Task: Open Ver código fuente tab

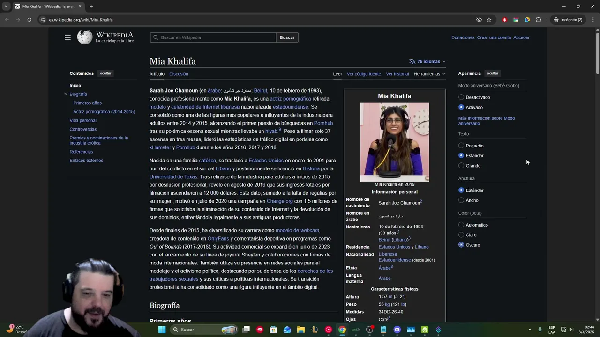Action: tap(364, 74)
